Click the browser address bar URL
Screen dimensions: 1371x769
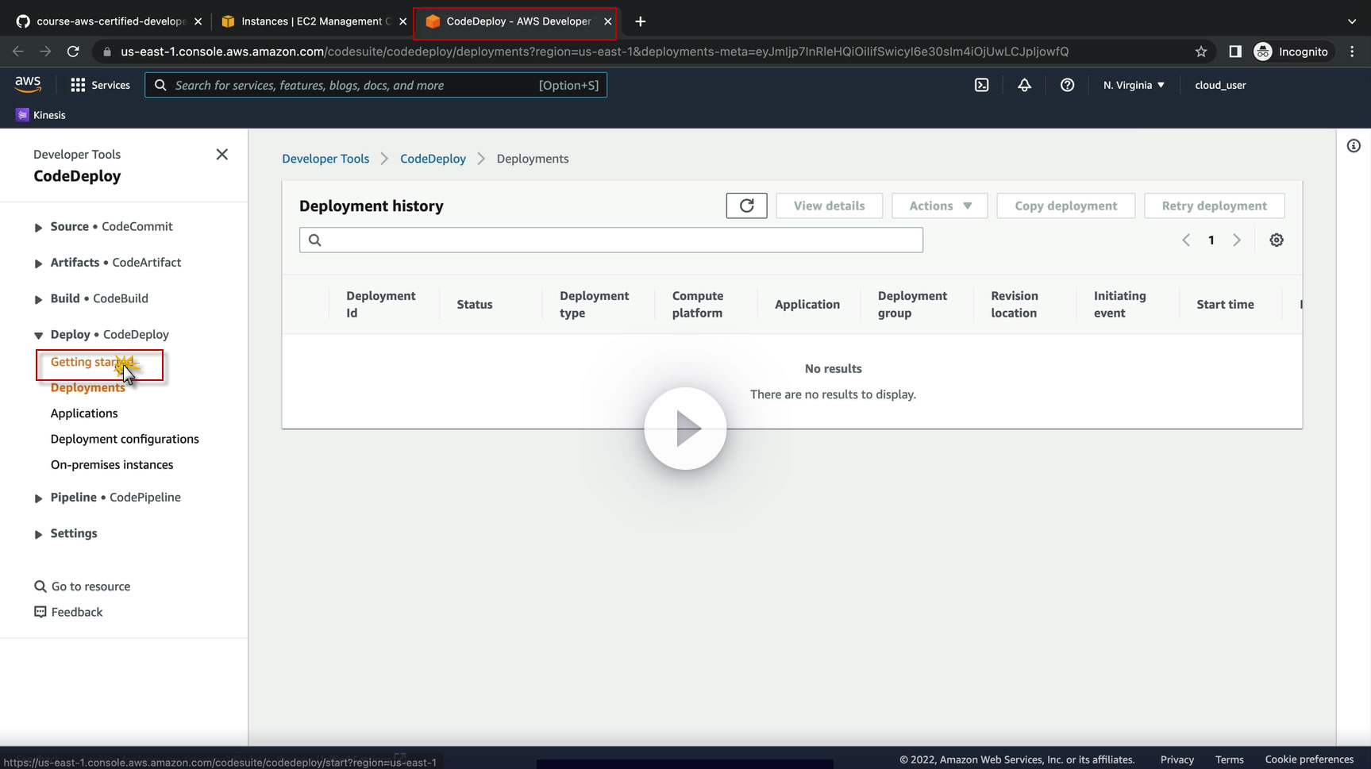(x=594, y=52)
